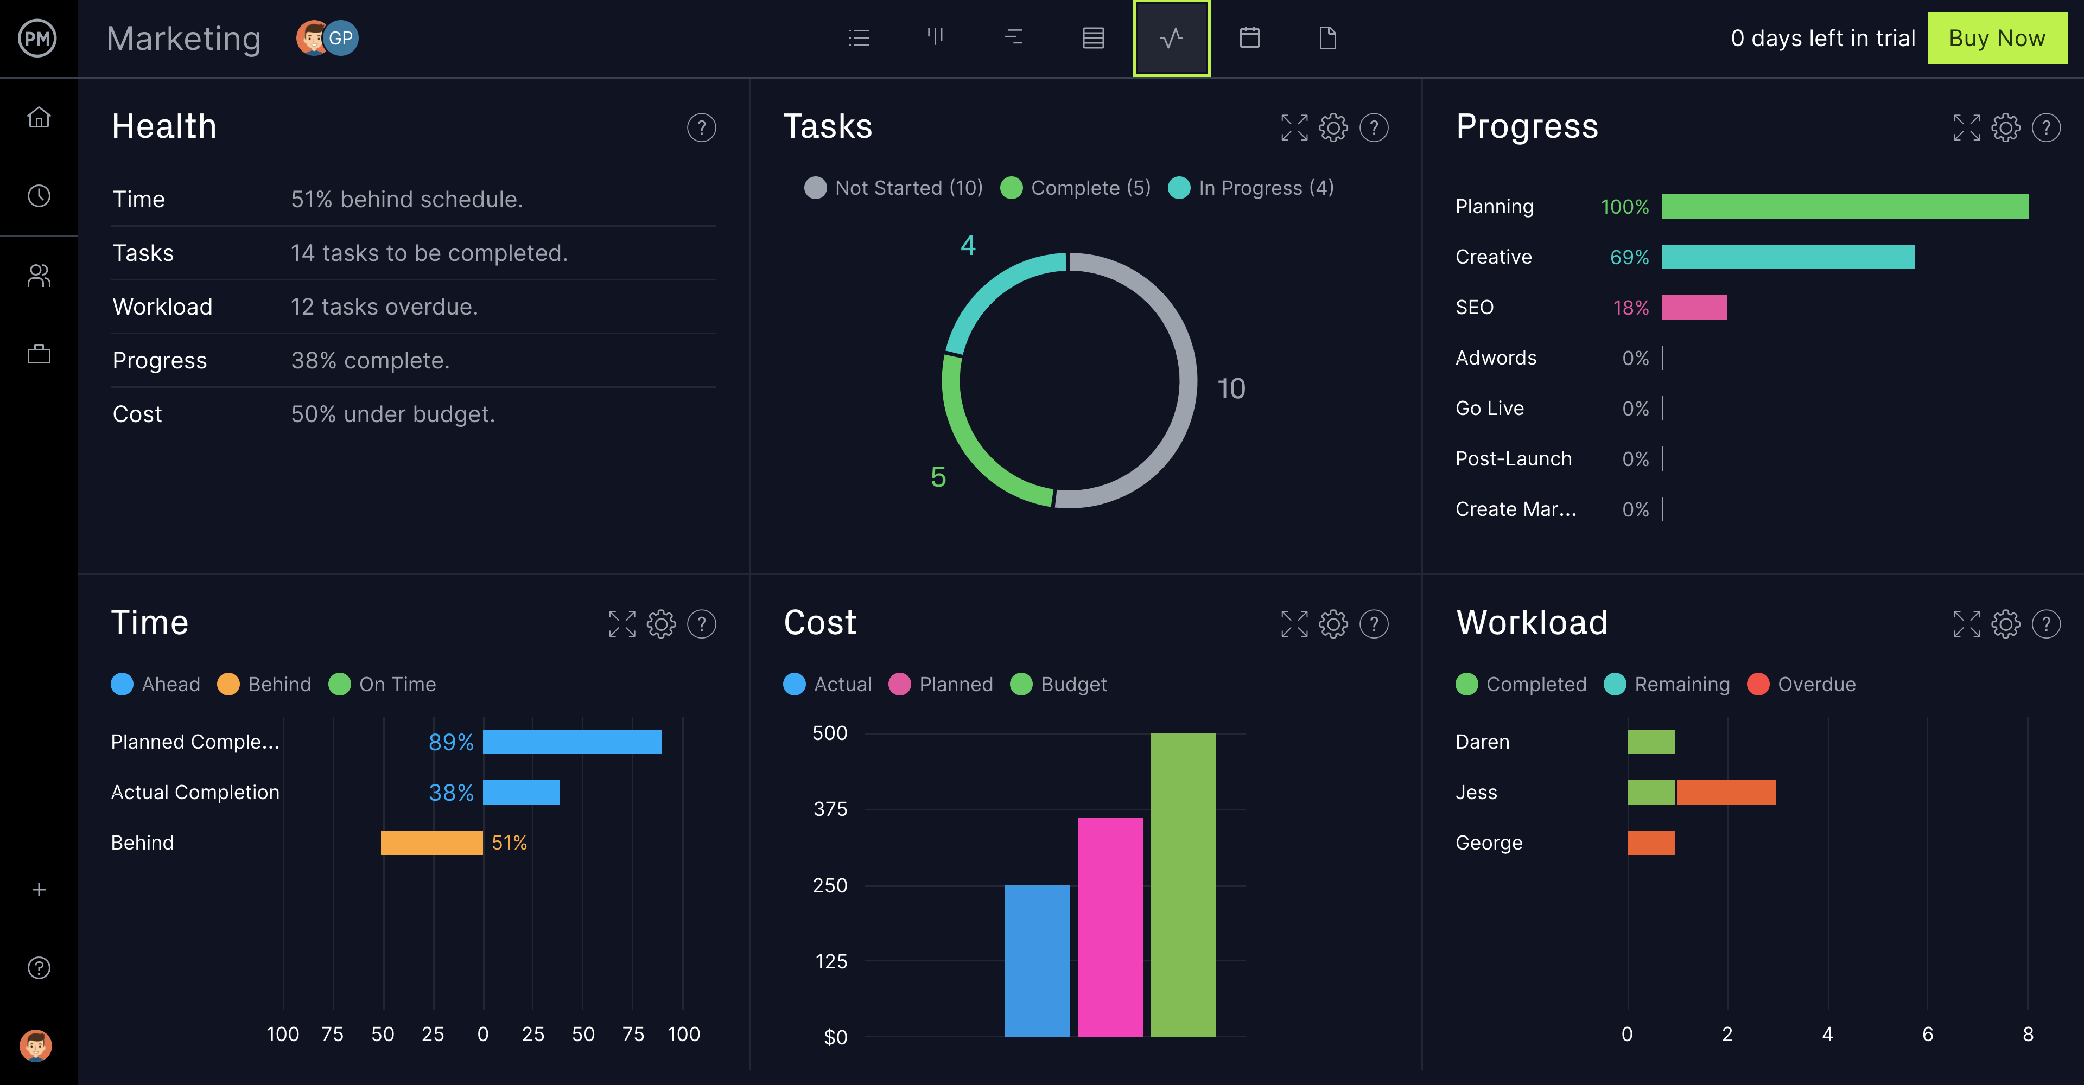This screenshot has height=1085, width=2084.
Task: Open the home icon in sidebar
Action: click(x=39, y=118)
